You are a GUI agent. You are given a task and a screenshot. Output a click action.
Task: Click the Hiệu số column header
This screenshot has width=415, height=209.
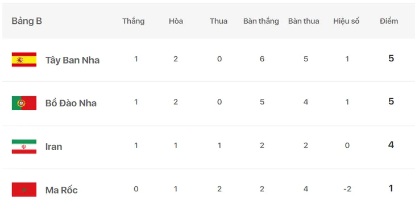(x=346, y=21)
